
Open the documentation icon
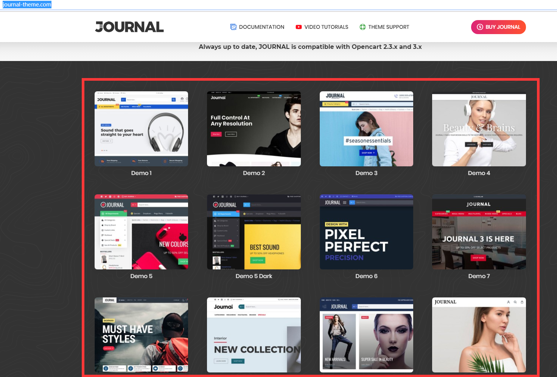(x=233, y=27)
